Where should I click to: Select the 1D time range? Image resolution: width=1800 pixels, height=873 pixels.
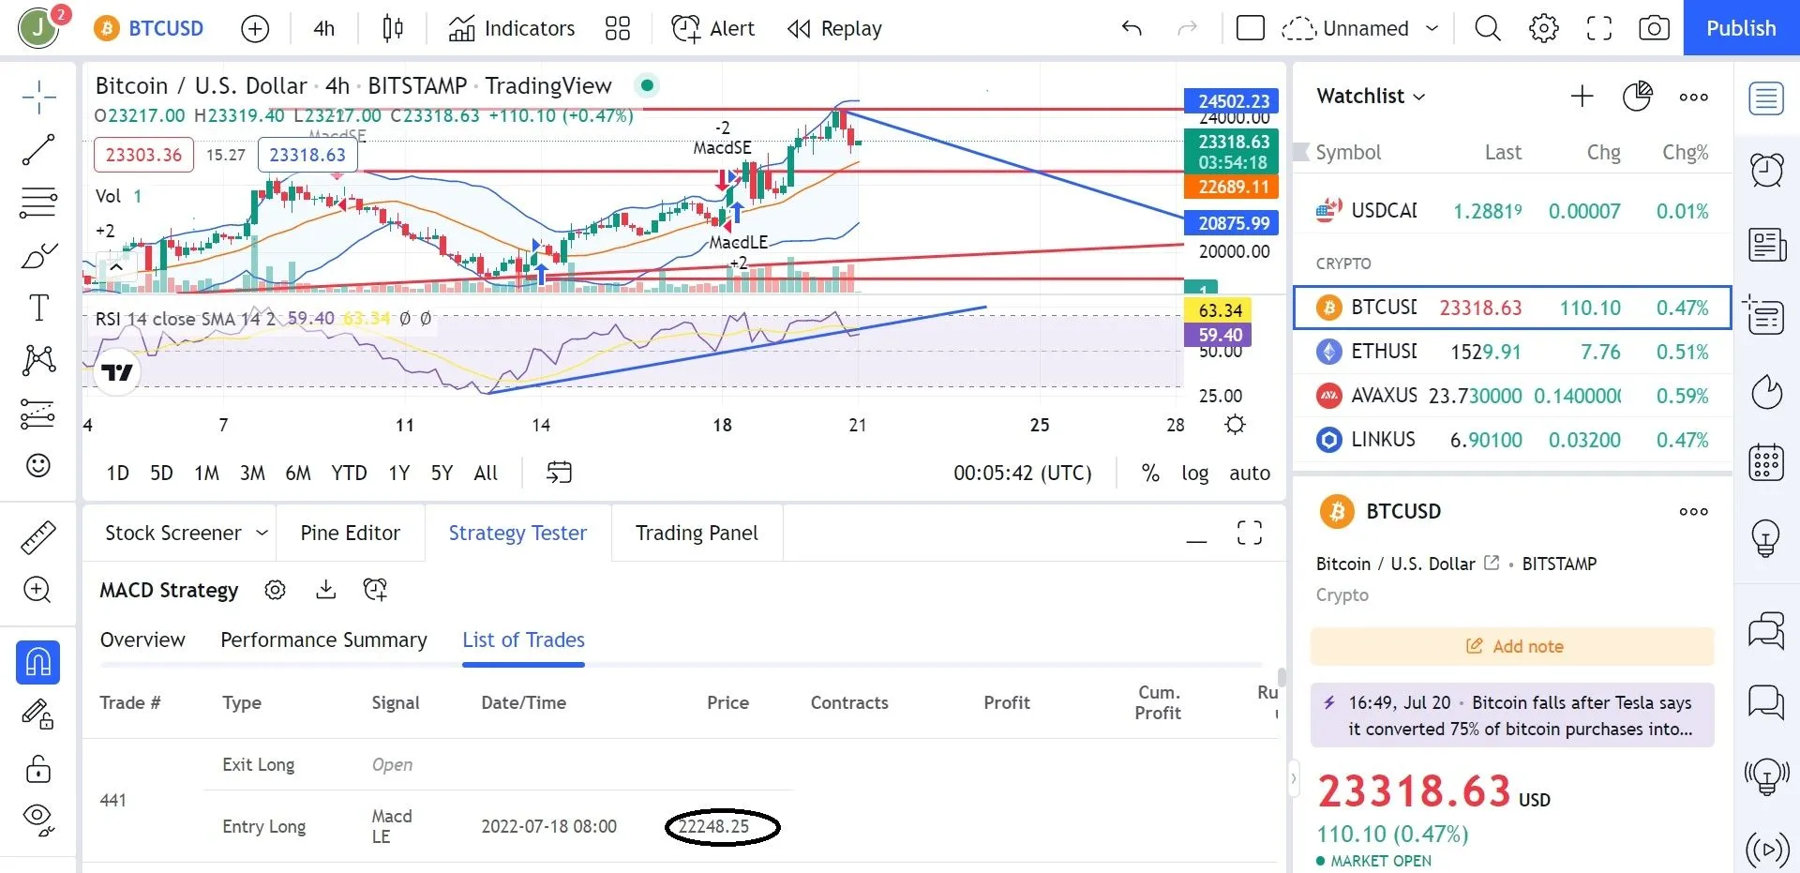(x=117, y=473)
